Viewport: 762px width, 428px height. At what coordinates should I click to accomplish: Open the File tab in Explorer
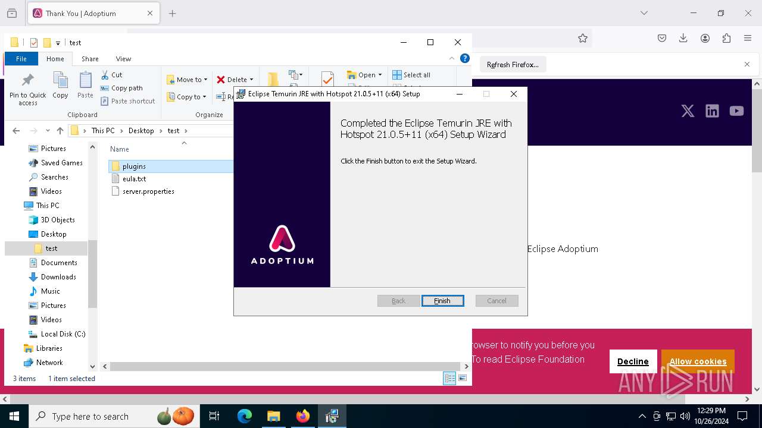pos(21,59)
